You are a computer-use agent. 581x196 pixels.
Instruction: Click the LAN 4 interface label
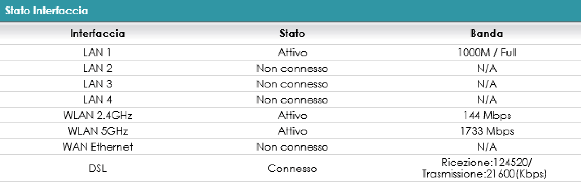[97, 100]
